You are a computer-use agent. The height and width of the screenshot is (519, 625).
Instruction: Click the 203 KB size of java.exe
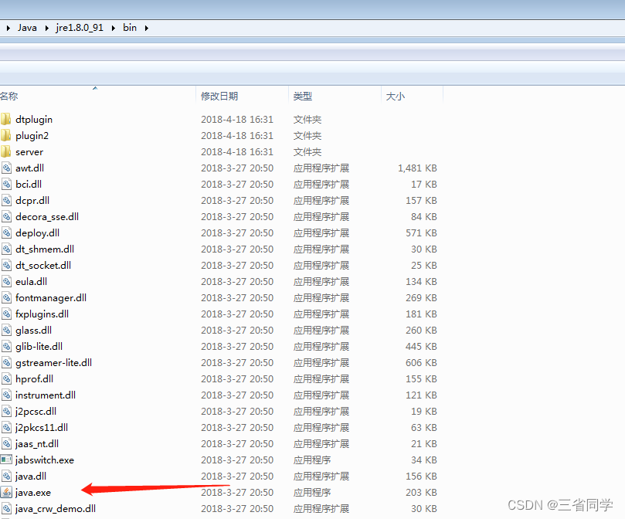click(x=421, y=492)
